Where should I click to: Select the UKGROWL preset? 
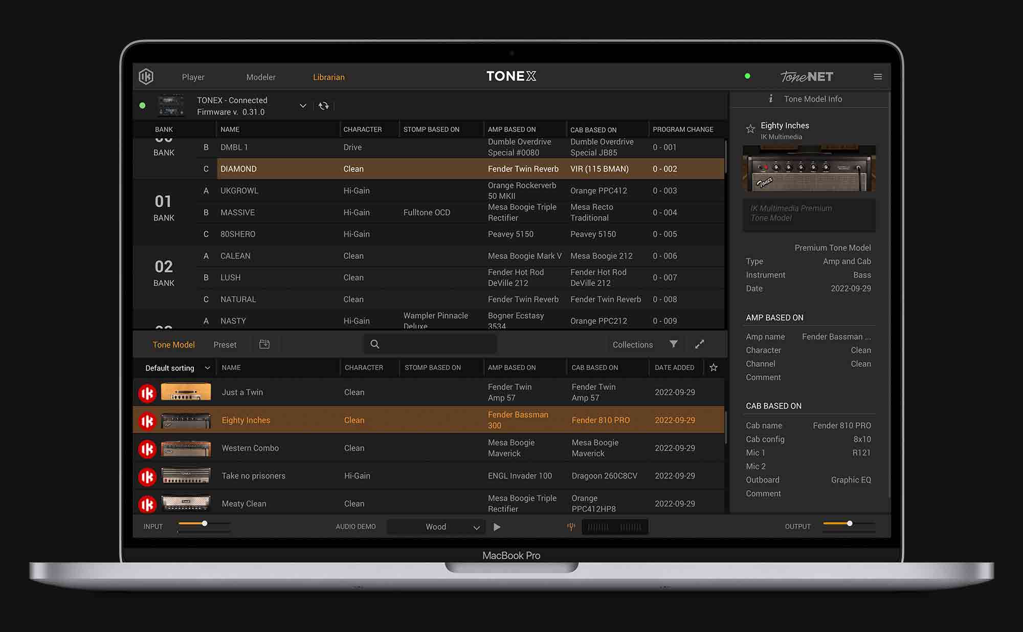coord(460,191)
